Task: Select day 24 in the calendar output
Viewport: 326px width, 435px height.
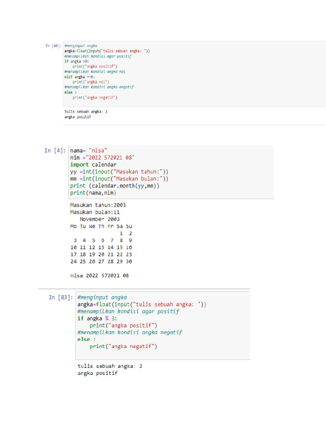Action: [73, 262]
